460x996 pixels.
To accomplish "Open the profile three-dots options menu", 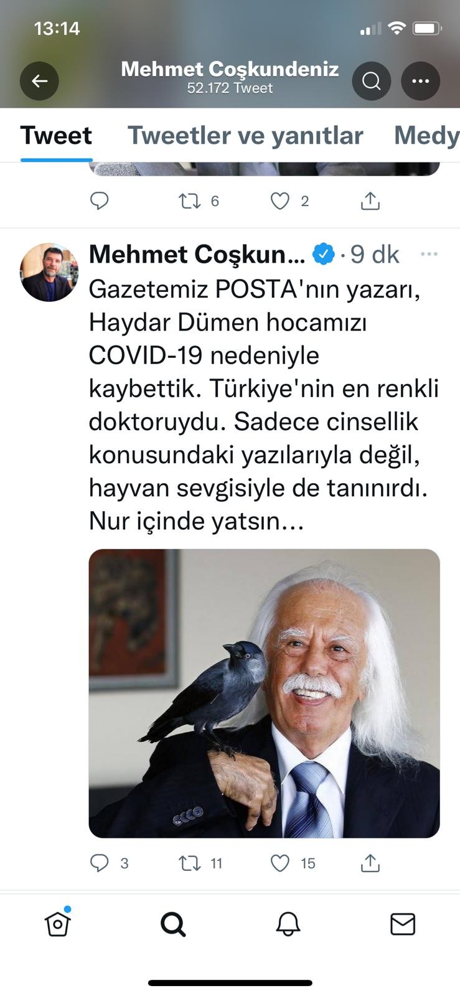I will click(421, 81).
